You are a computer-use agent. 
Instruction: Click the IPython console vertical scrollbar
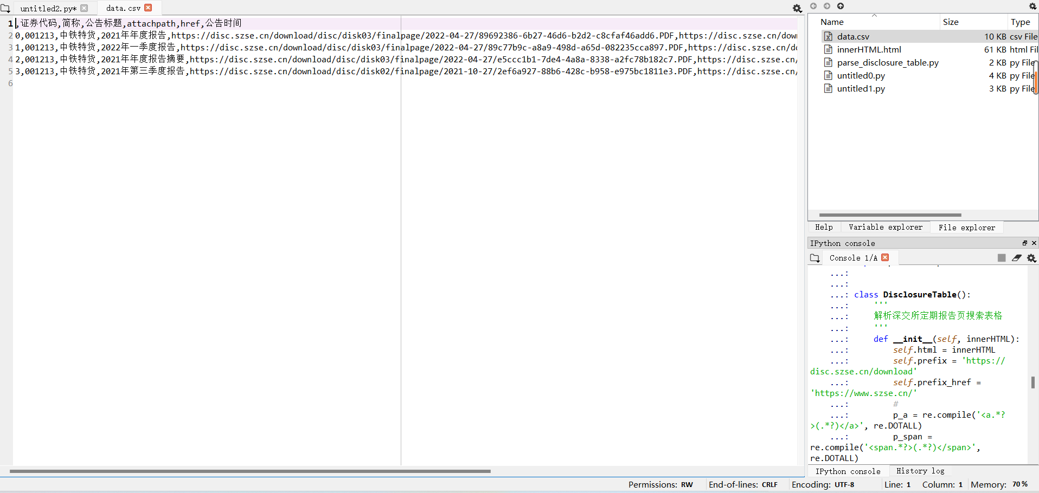1033,382
